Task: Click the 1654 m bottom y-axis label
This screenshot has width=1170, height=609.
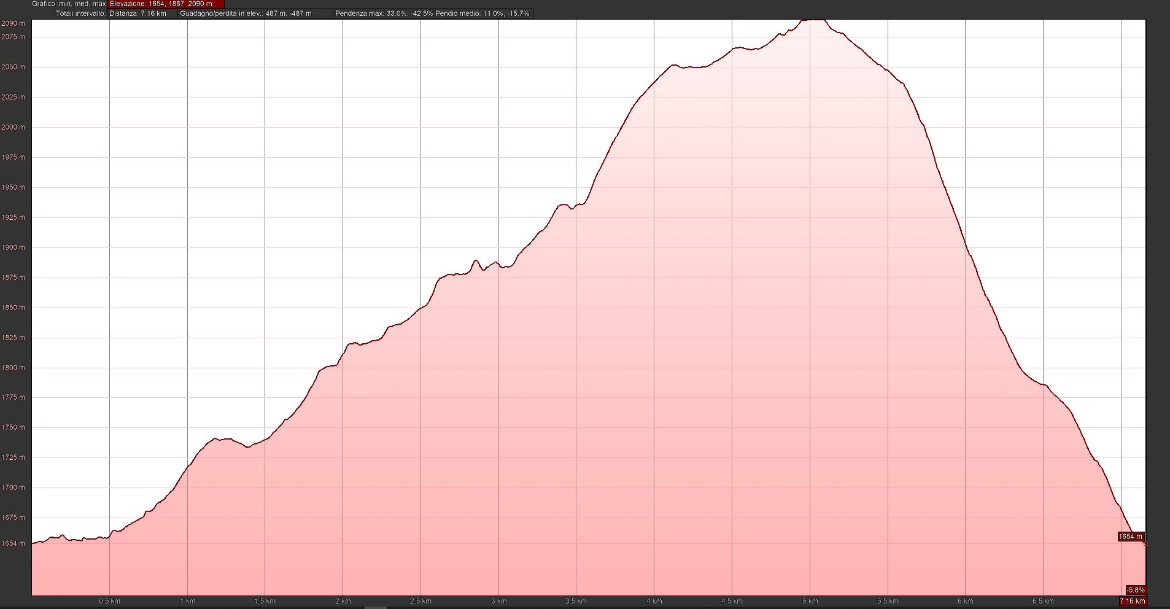Action: pyautogui.click(x=13, y=543)
